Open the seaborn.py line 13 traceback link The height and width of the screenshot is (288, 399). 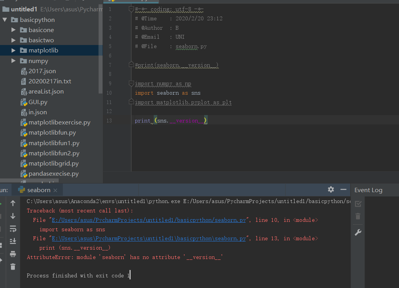[149, 239]
